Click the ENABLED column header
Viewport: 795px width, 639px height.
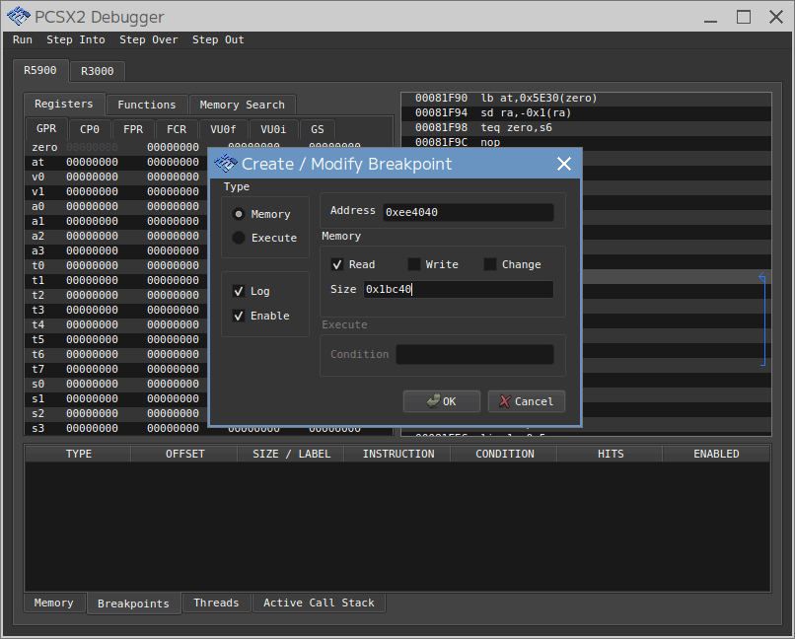pos(716,454)
